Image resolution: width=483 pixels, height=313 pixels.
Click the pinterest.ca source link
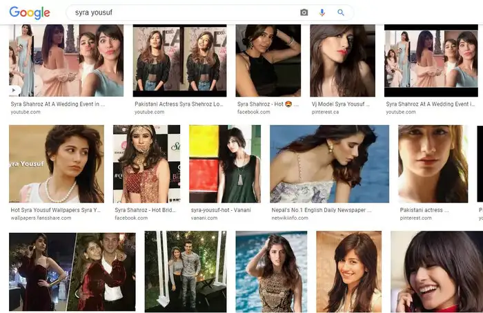coord(328,111)
